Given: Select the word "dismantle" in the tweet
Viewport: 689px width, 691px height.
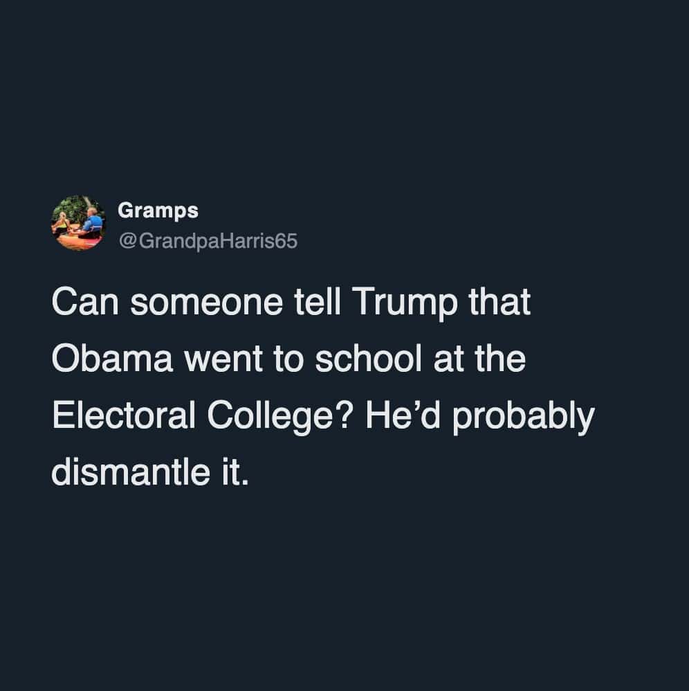Looking at the screenshot, I should [129, 472].
